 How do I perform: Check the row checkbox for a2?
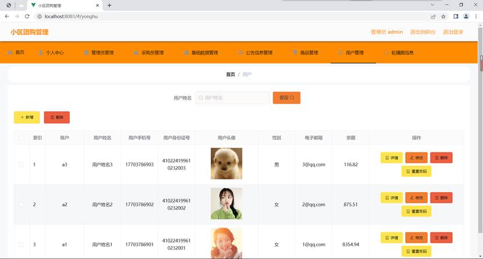pyautogui.click(x=21, y=204)
